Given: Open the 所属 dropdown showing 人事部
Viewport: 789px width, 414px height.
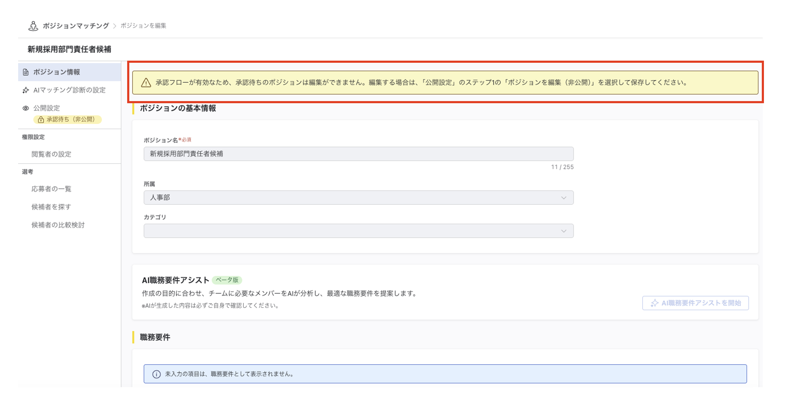Looking at the screenshot, I should (x=358, y=198).
